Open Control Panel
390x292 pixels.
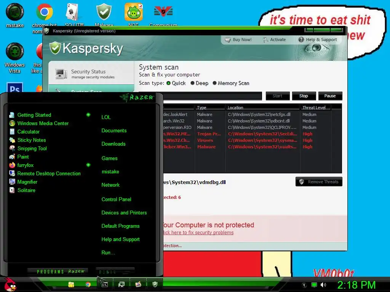(116, 199)
